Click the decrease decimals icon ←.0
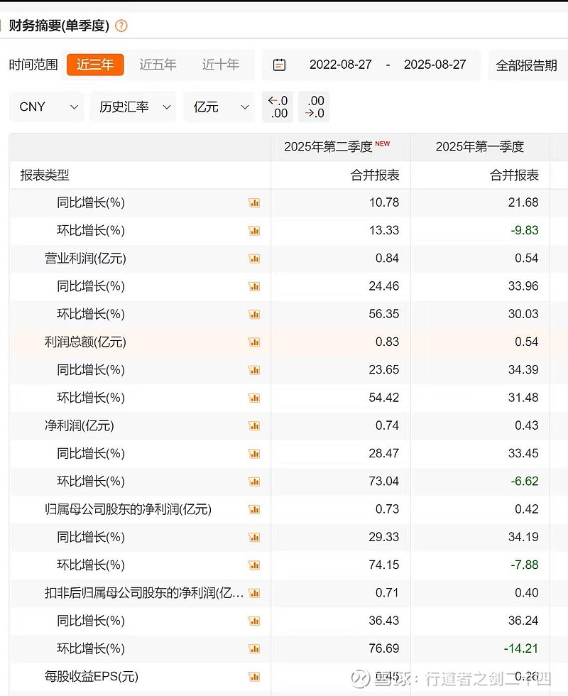 (x=277, y=107)
